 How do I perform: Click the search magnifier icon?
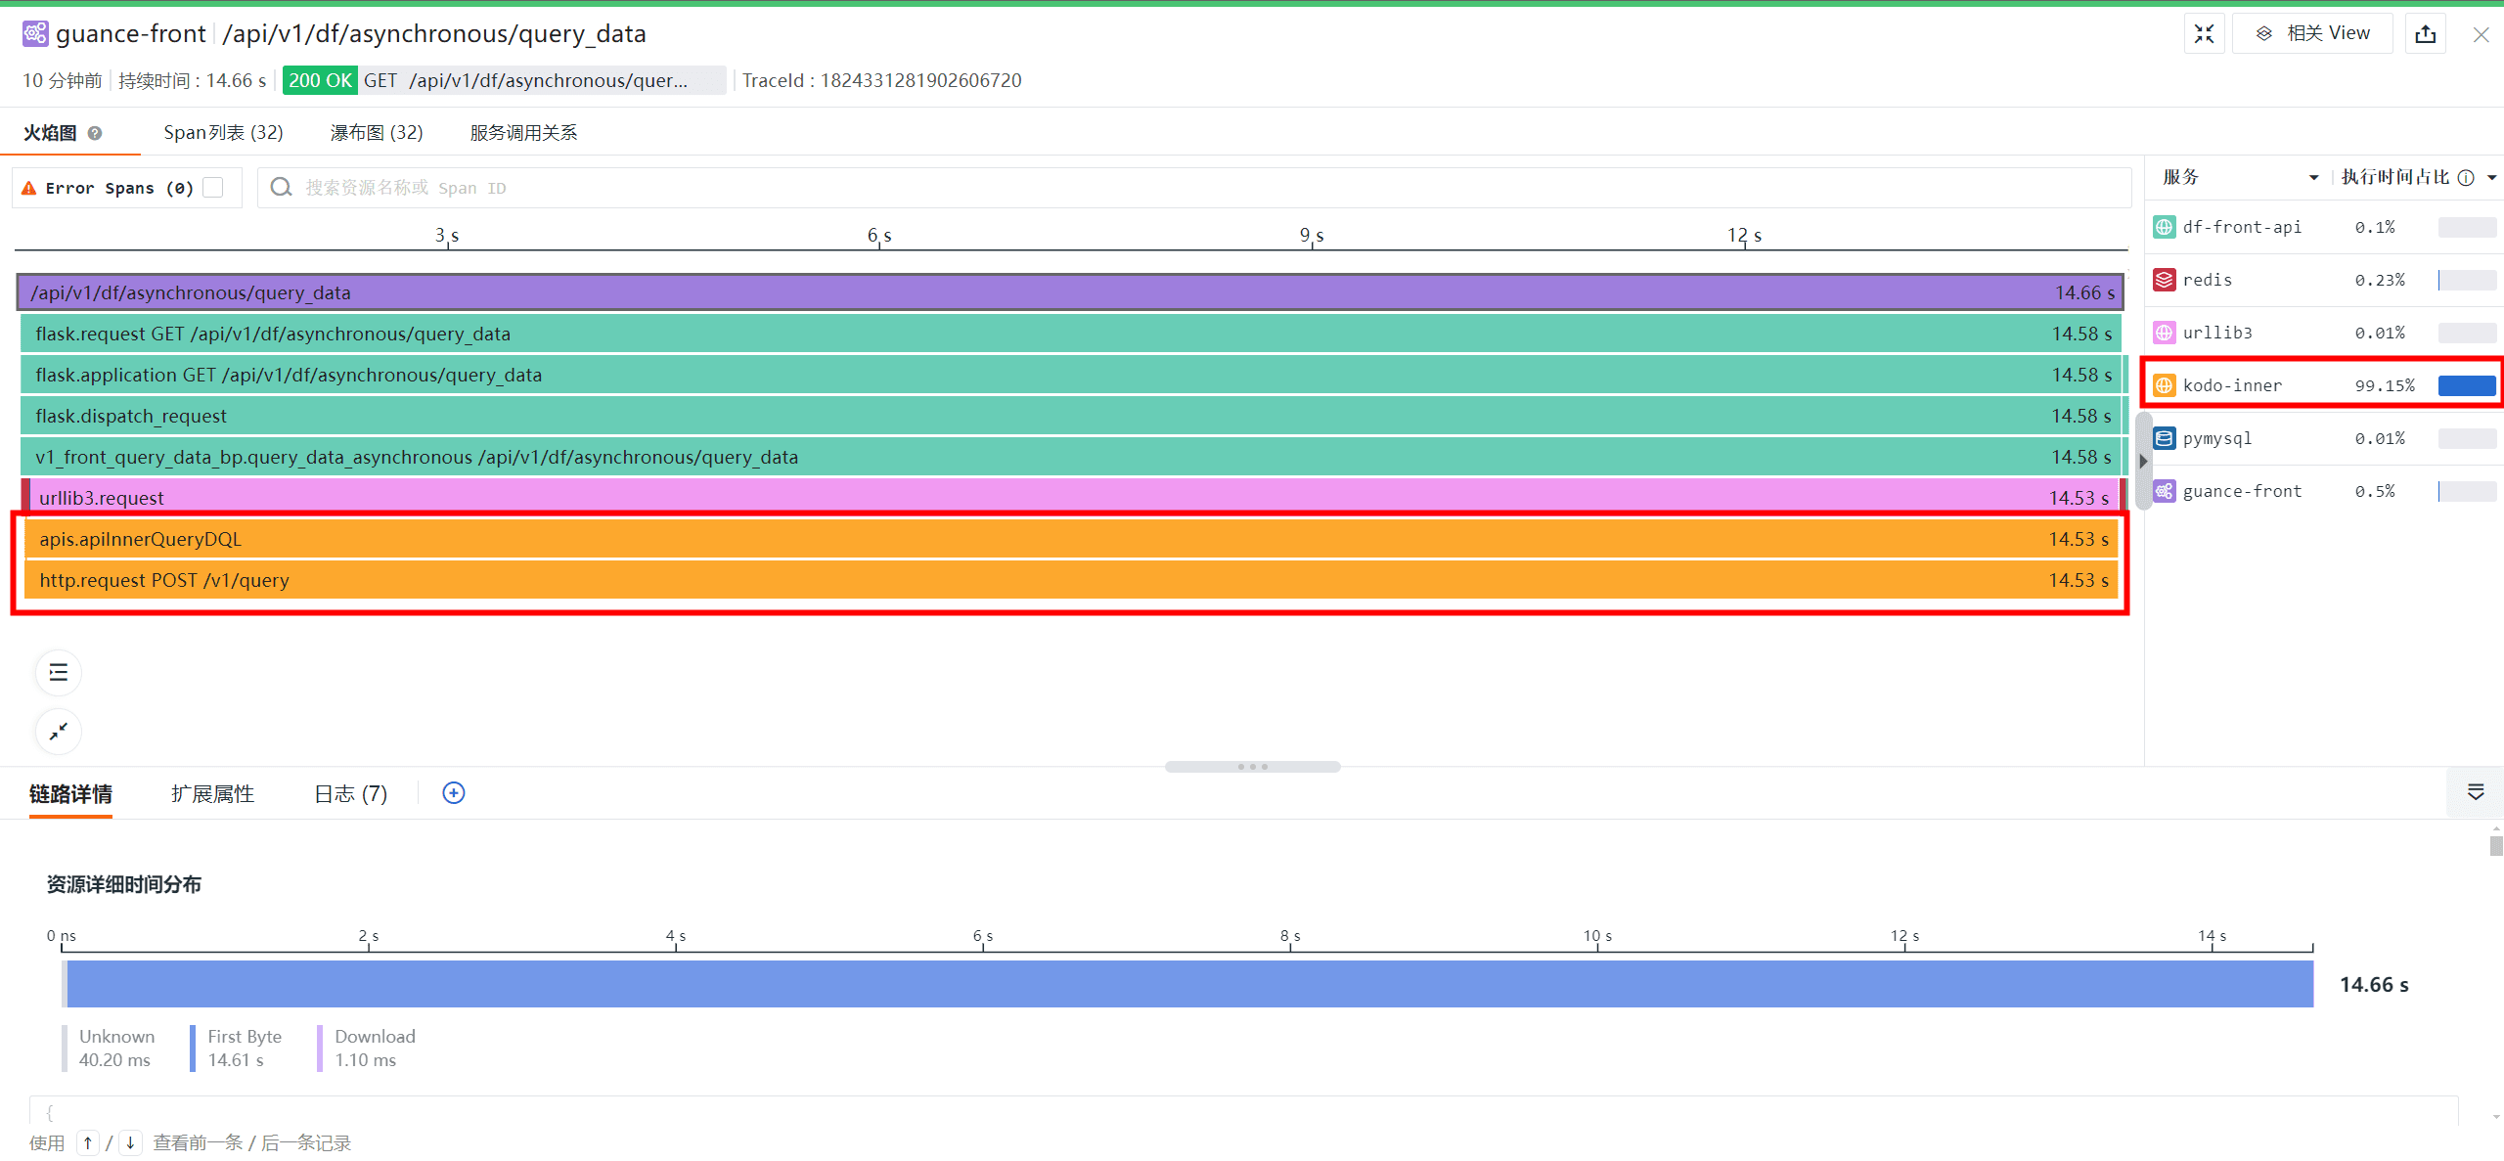tap(281, 187)
